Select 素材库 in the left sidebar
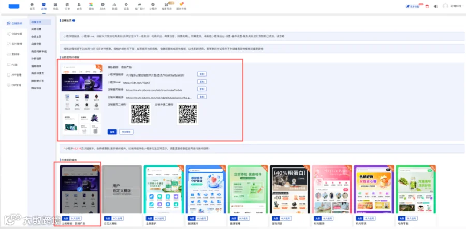 tap(13, 54)
